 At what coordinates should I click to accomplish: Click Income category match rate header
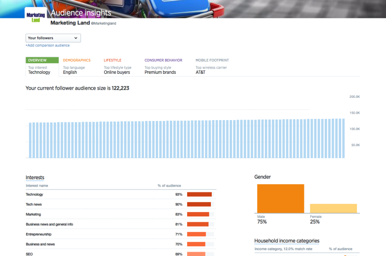(283, 249)
